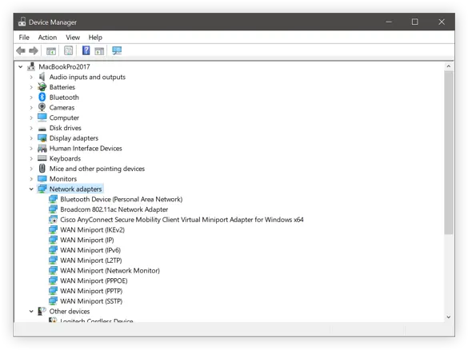Click the Forward arrow toolbar icon
Screen dimensions: 468x350
click(x=34, y=50)
